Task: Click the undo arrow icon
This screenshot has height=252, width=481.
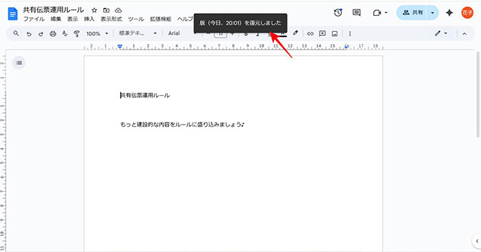Action: (x=29, y=34)
